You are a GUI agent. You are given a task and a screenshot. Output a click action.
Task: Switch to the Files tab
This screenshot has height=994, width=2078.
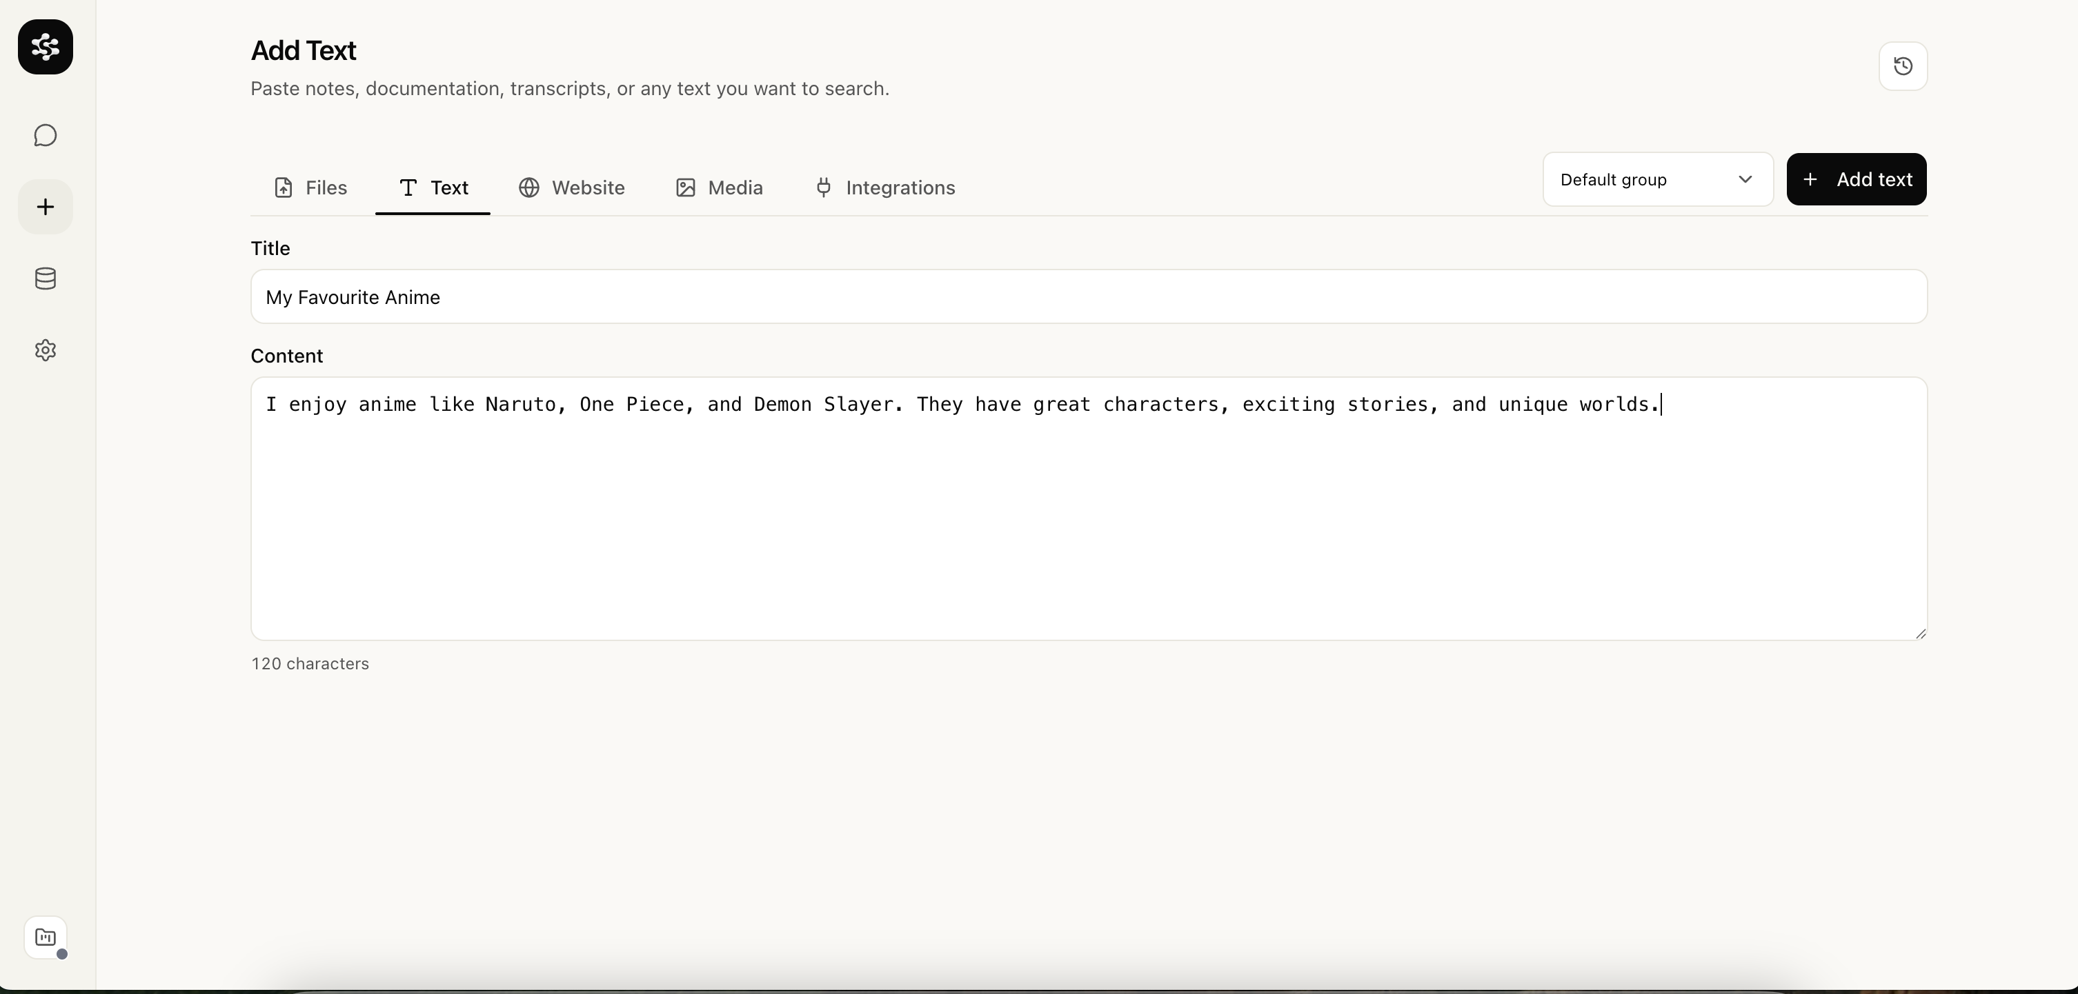310,187
